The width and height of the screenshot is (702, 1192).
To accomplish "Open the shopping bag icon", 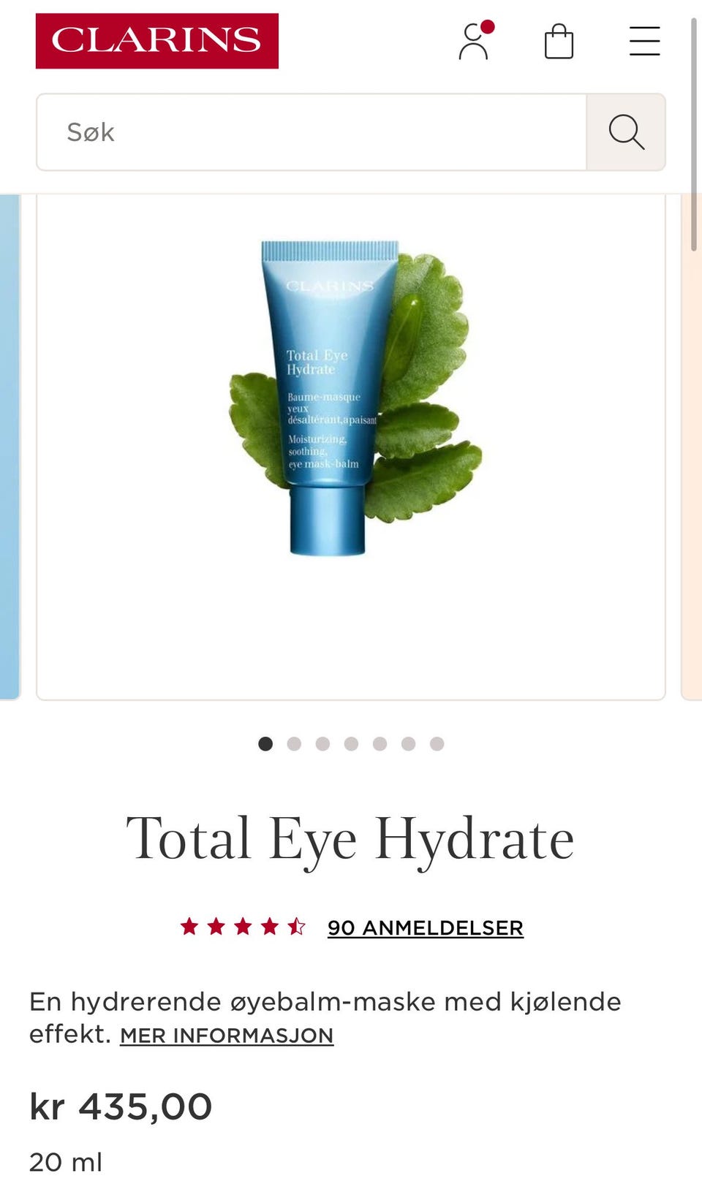I will point(559,41).
